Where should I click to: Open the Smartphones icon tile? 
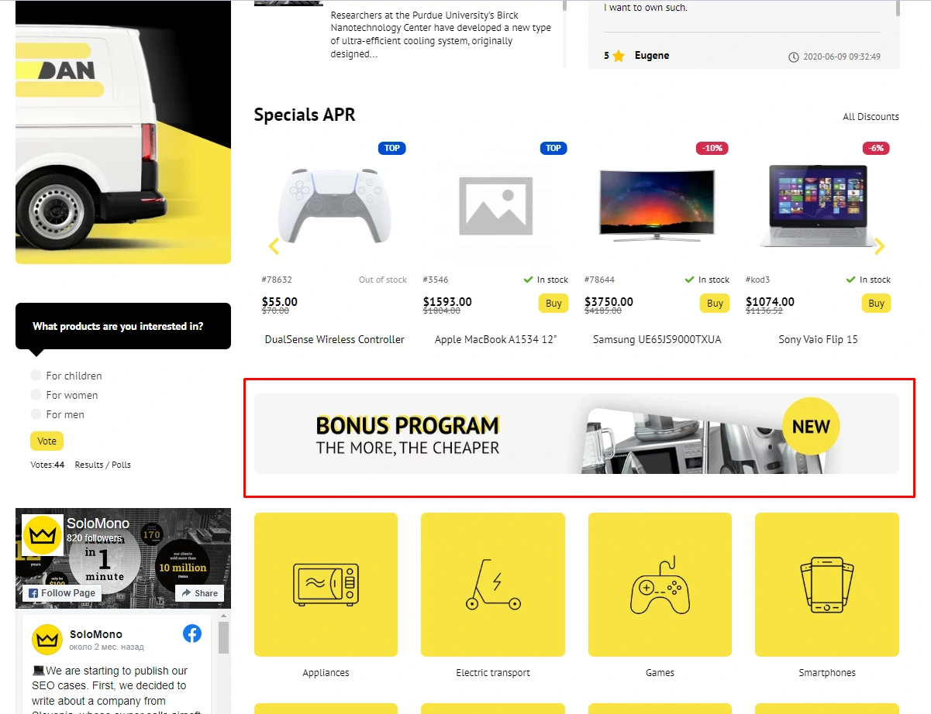(827, 585)
